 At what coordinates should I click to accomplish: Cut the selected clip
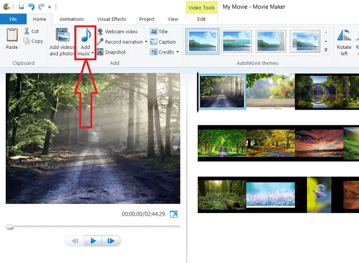tap(32, 31)
